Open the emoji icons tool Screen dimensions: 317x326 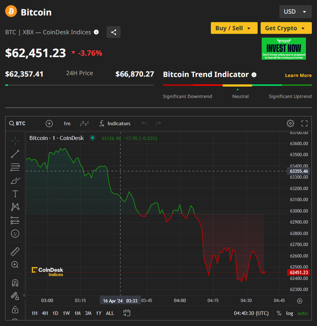click(x=15, y=234)
